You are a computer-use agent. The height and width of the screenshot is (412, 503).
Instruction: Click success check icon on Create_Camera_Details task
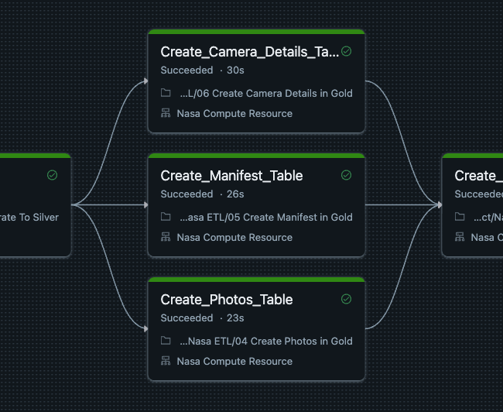(346, 51)
